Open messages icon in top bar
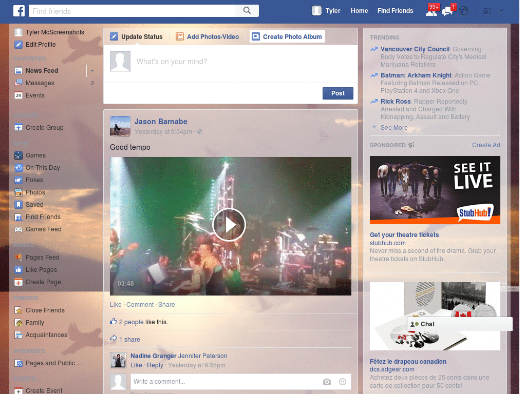 click(x=448, y=11)
